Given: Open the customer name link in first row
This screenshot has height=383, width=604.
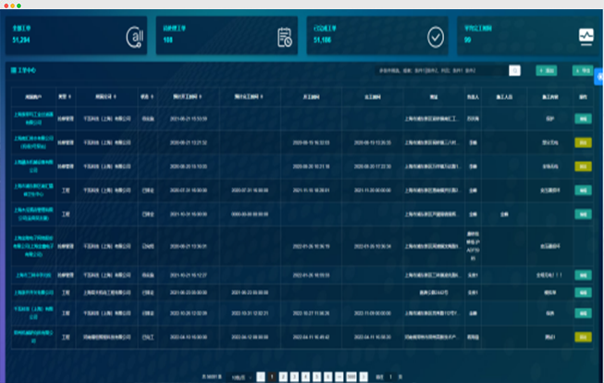Looking at the screenshot, I should pos(35,118).
